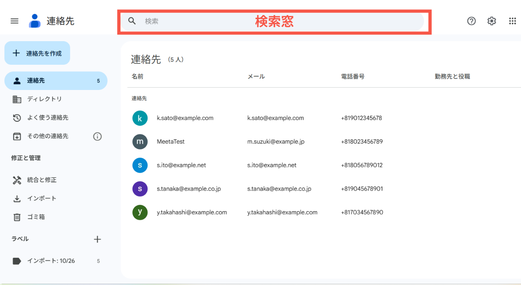Click the 電話番号 column header
The image size is (521, 285).
pyautogui.click(x=352, y=77)
